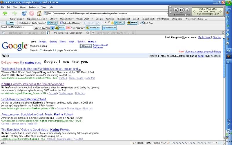
Task: Click Cached link for tradmusic result
Action: [63, 78]
